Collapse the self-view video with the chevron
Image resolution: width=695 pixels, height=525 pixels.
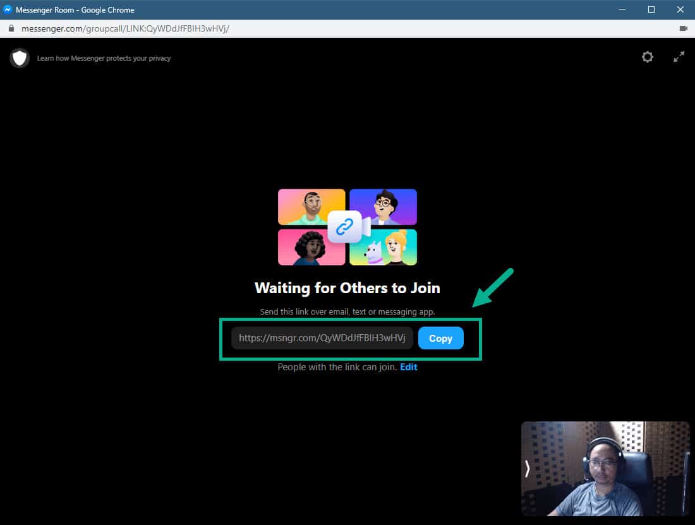(527, 468)
